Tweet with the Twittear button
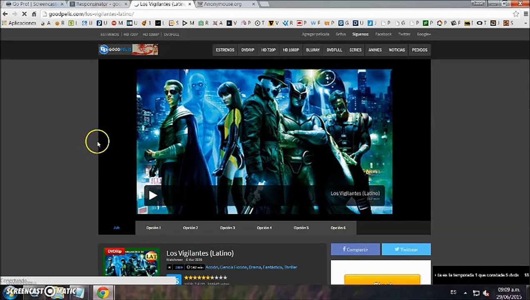Viewport: 530px width, 300px height. click(406, 250)
